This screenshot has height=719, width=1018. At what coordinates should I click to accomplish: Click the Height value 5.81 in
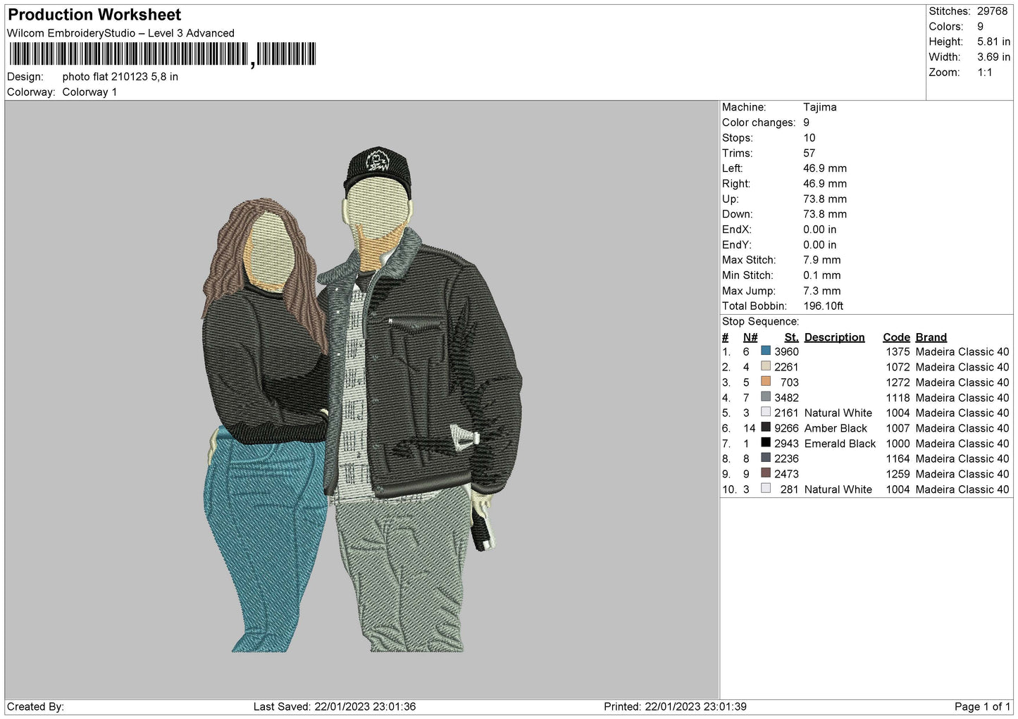pyautogui.click(x=993, y=42)
